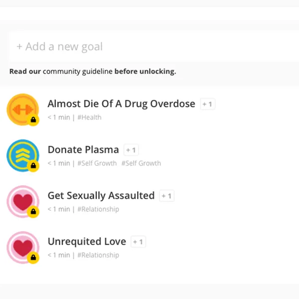Click +1 next to Almost Die Of A Drug Overdose
The image size is (299, 299).
(x=207, y=104)
